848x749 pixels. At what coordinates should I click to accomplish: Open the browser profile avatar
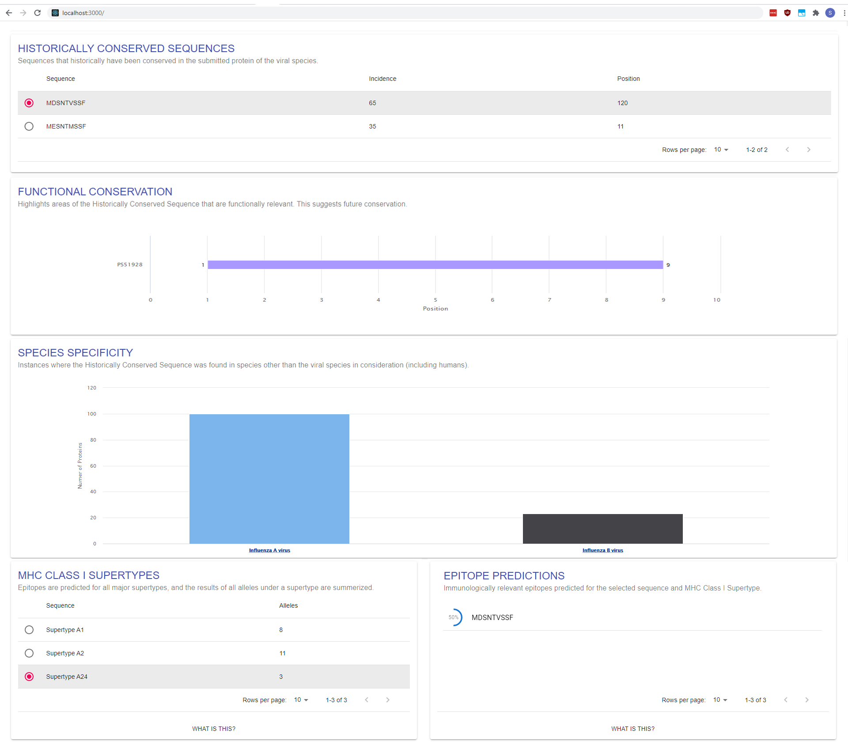830,13
